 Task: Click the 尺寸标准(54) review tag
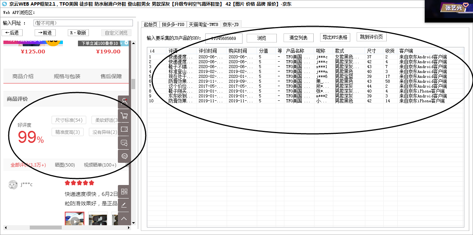pos(69,120)
